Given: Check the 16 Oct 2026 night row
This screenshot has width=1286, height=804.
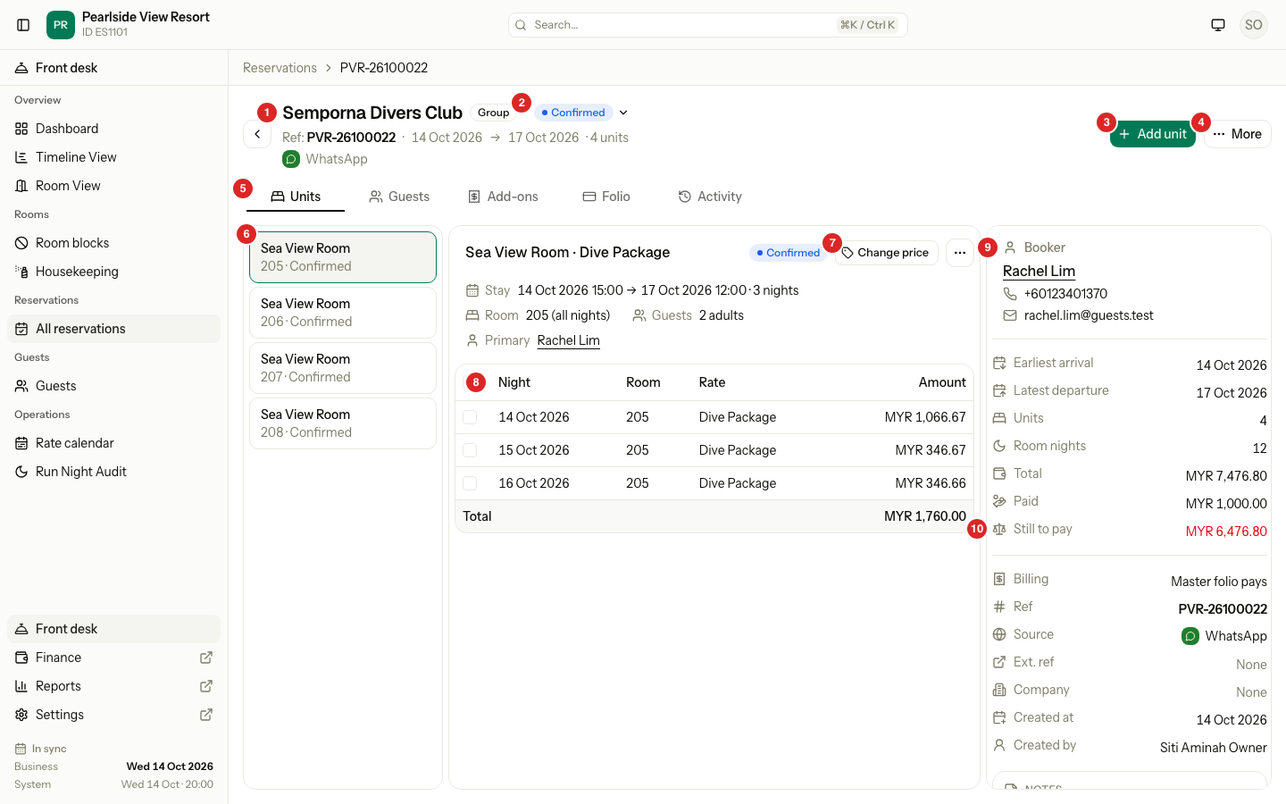Looking at the screenshot, I should point(470,483).
